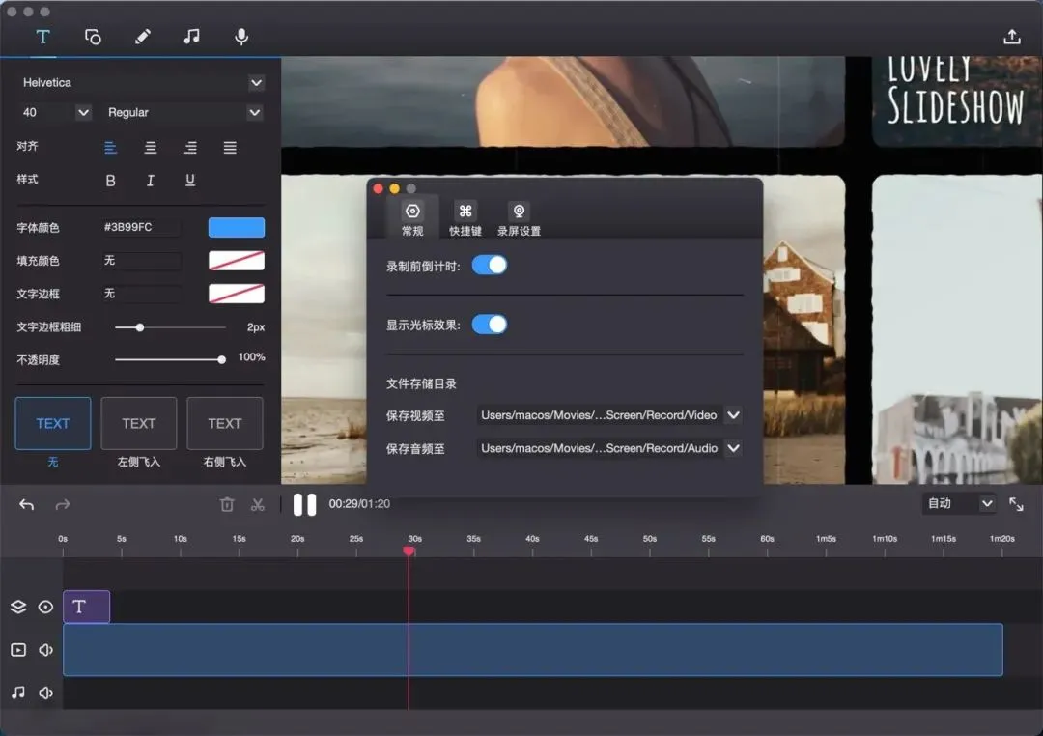
Task: Click the blue 字体颜色 swatch
Action: (x=237, y=228)
